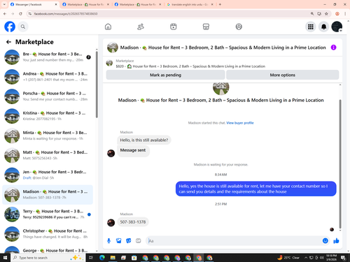Open the Andrea conversation
The height and width of the screenshot is (262, 350).
click(x=48, y=77)
